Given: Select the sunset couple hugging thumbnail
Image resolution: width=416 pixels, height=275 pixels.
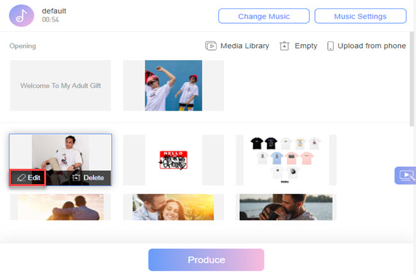Looking at the screenshot, I should click(x=60, y=207).
